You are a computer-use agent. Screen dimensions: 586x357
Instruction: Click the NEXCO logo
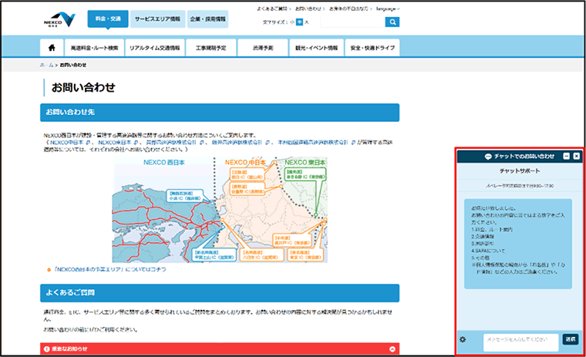coord(59,19)
